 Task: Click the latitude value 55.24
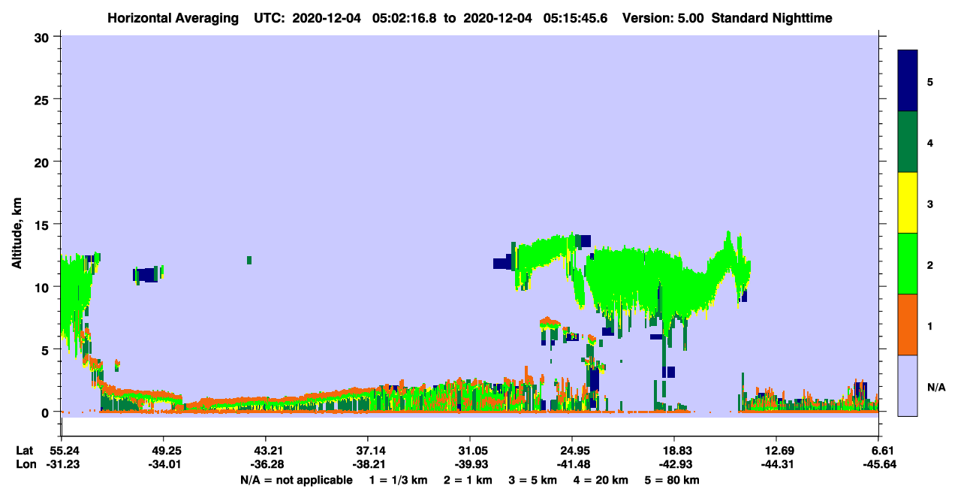point(65,451)
